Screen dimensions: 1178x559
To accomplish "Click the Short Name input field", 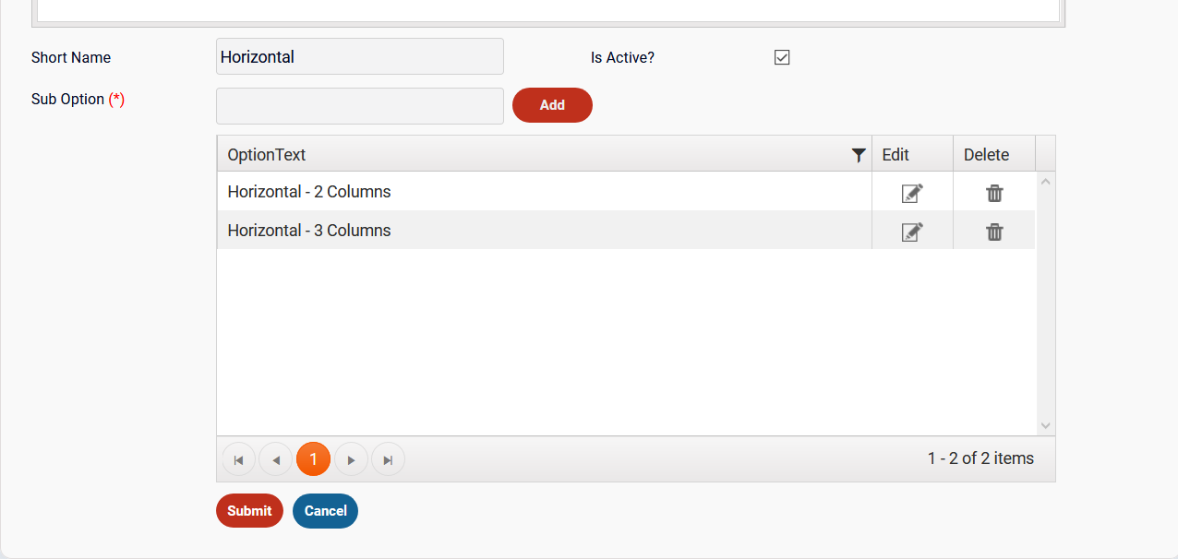I will (360, 56).
